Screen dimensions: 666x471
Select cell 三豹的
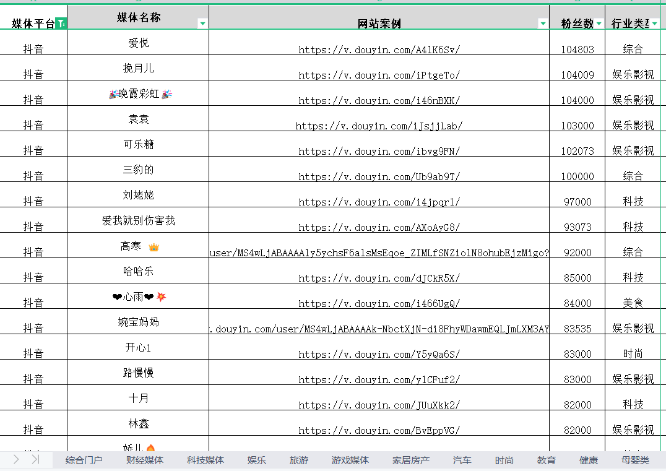point(138,170)
